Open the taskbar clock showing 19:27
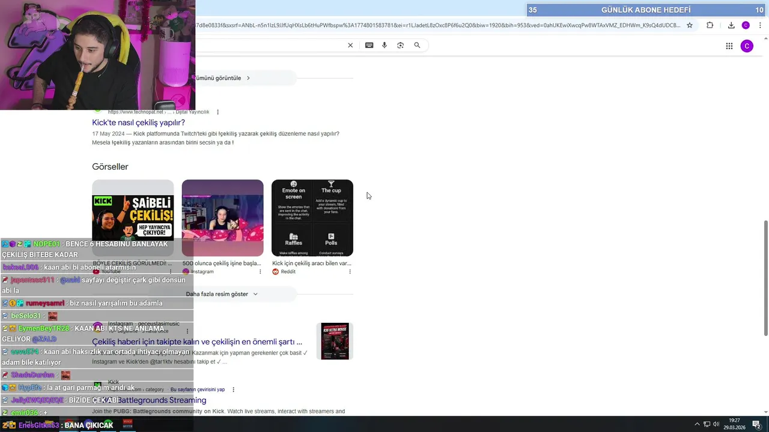 point(734,424)
